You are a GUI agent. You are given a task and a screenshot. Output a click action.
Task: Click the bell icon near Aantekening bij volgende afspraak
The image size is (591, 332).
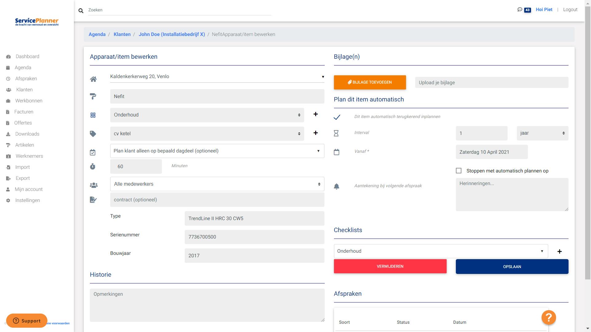(337, 186)
